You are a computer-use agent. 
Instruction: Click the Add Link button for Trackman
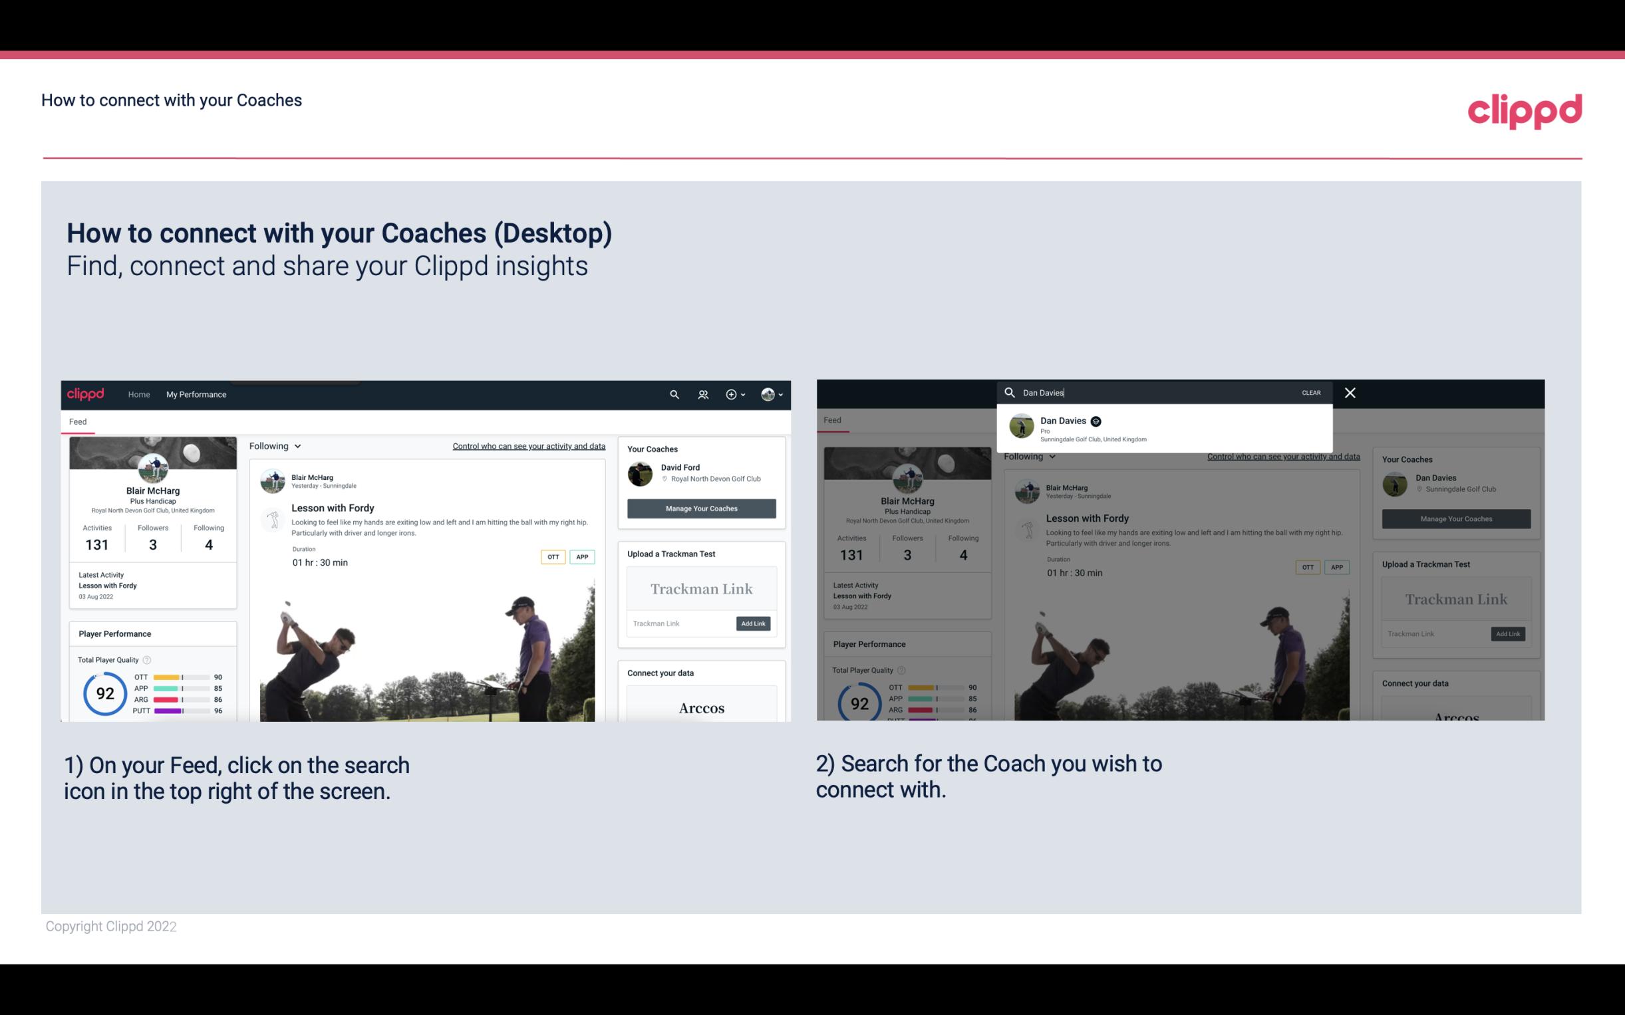[x=754, y=623]
